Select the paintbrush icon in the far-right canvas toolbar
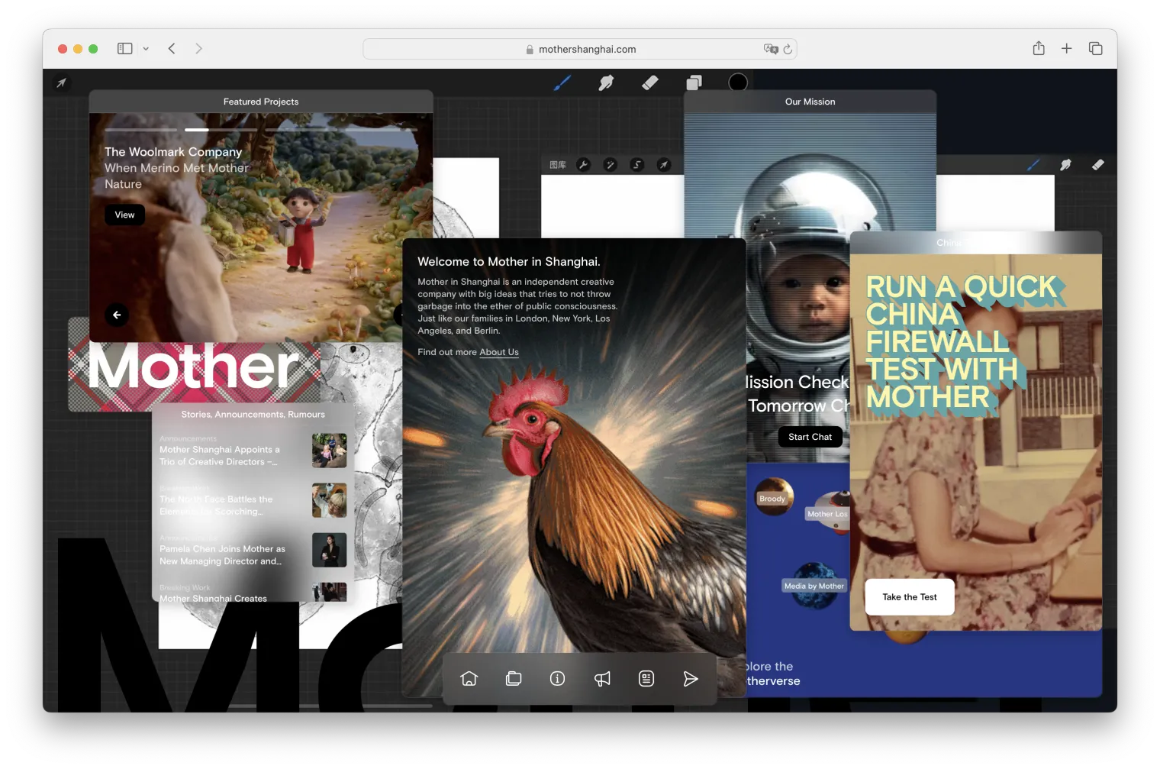 click(1033, 164)
